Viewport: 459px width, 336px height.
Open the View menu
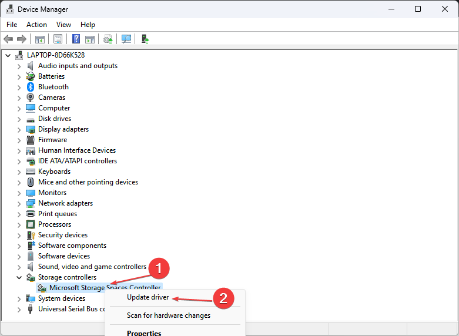(x=63, y=25)
